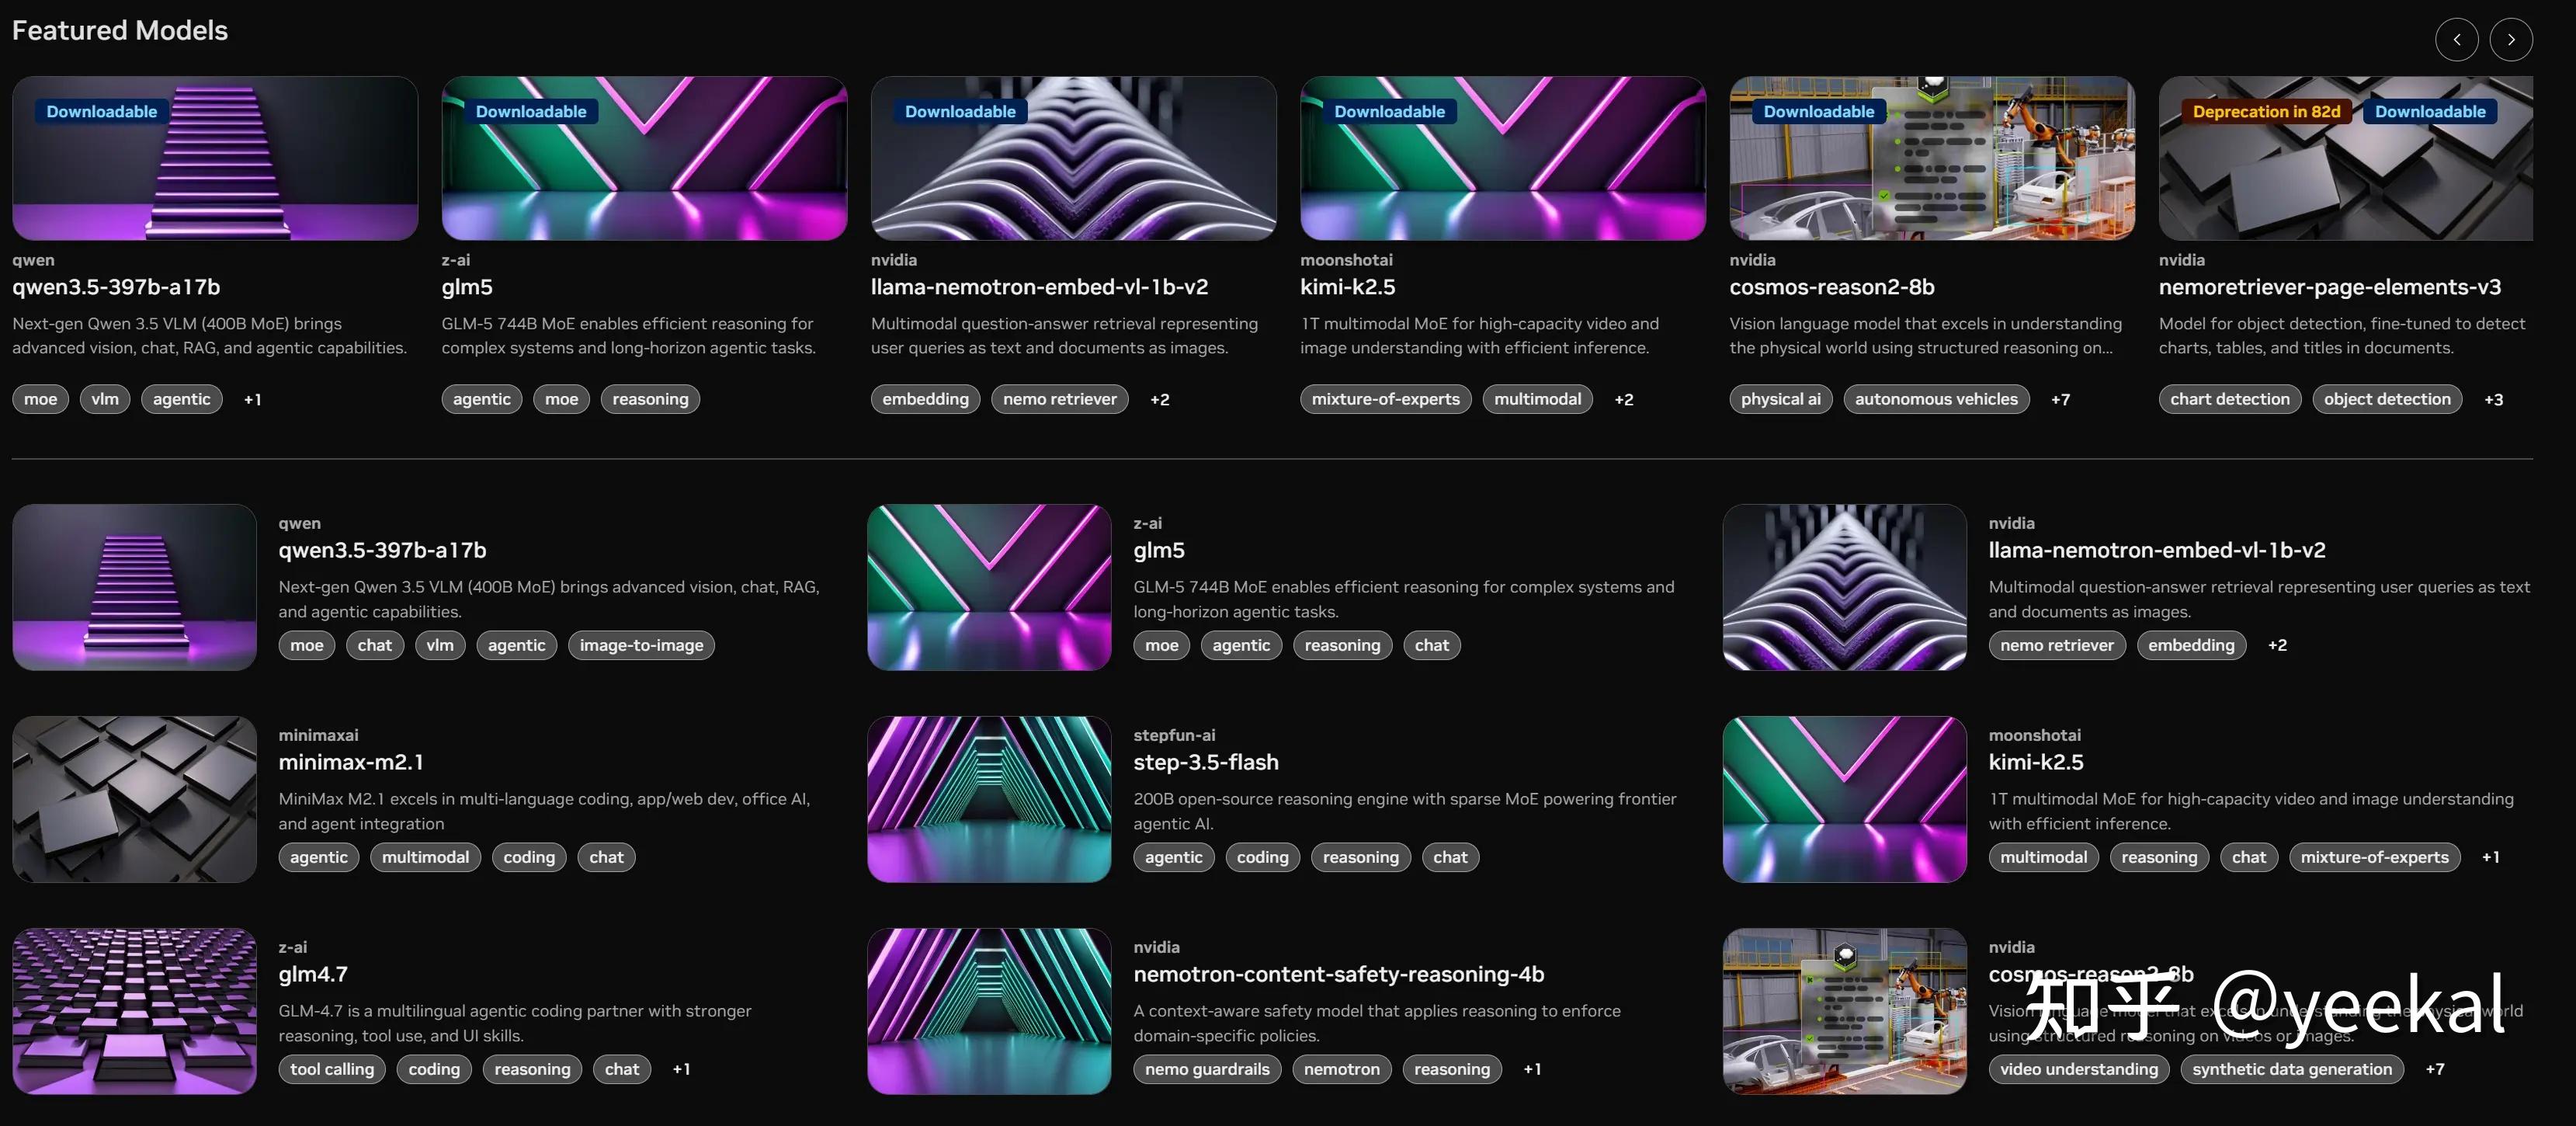This screenshot has width=2576, height=1126.
Task: Expand +7 tags beside "synthetic data generation" tag
Action: click(x=2435, y=1069)
